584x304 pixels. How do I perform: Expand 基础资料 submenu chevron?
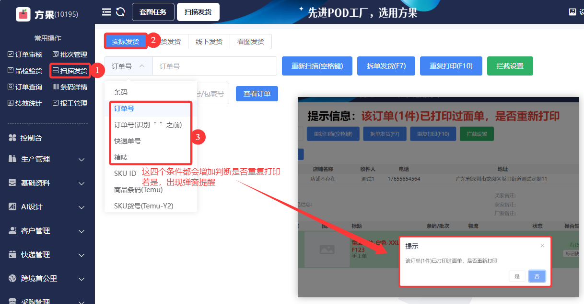point(82,183)
